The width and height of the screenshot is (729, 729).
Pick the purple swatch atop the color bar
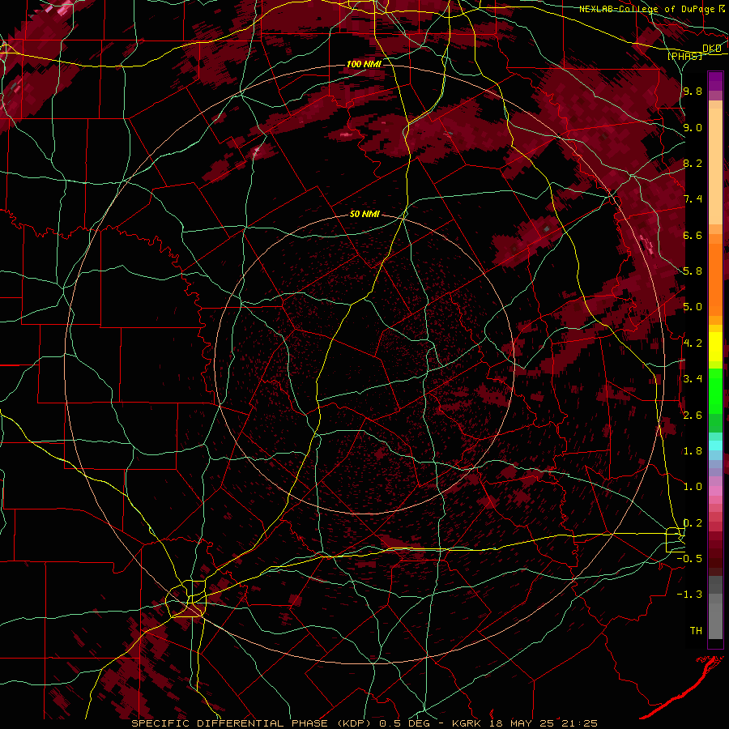[715, 81]
